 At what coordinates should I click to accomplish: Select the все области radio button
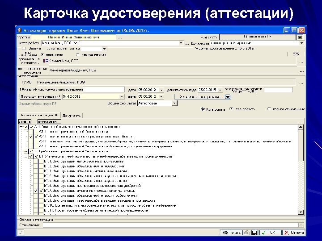(231, 109)
